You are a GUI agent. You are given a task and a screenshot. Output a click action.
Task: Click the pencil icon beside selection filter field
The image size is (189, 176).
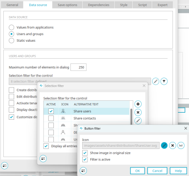[x=155, y=81]
